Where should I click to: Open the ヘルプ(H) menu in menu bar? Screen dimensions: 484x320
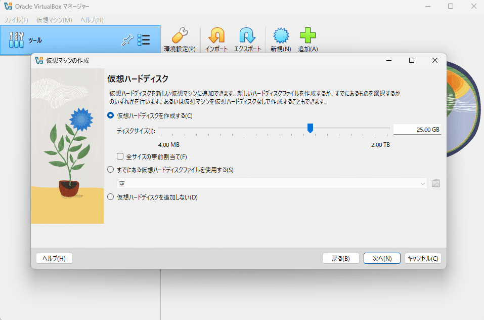tap(92, 20)
